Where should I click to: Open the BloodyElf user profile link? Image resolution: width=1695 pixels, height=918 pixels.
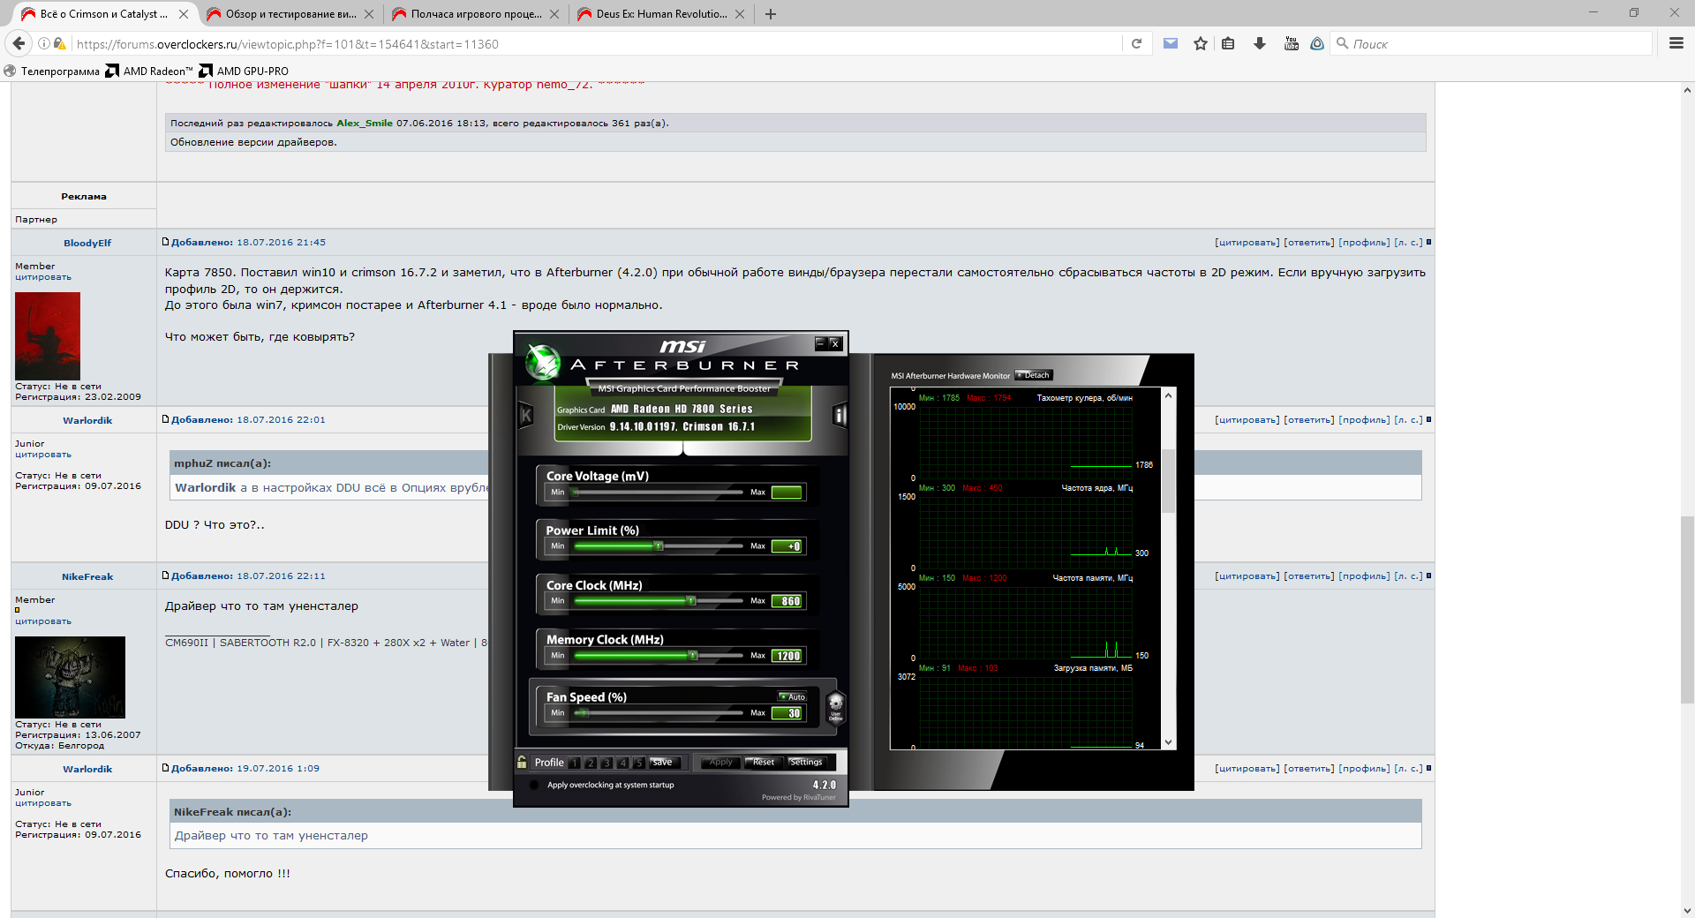(x=87, y=243)
